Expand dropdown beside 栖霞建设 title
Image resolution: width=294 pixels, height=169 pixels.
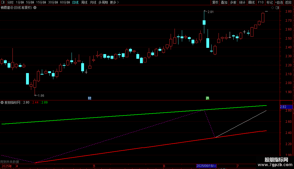coord(35,8)
